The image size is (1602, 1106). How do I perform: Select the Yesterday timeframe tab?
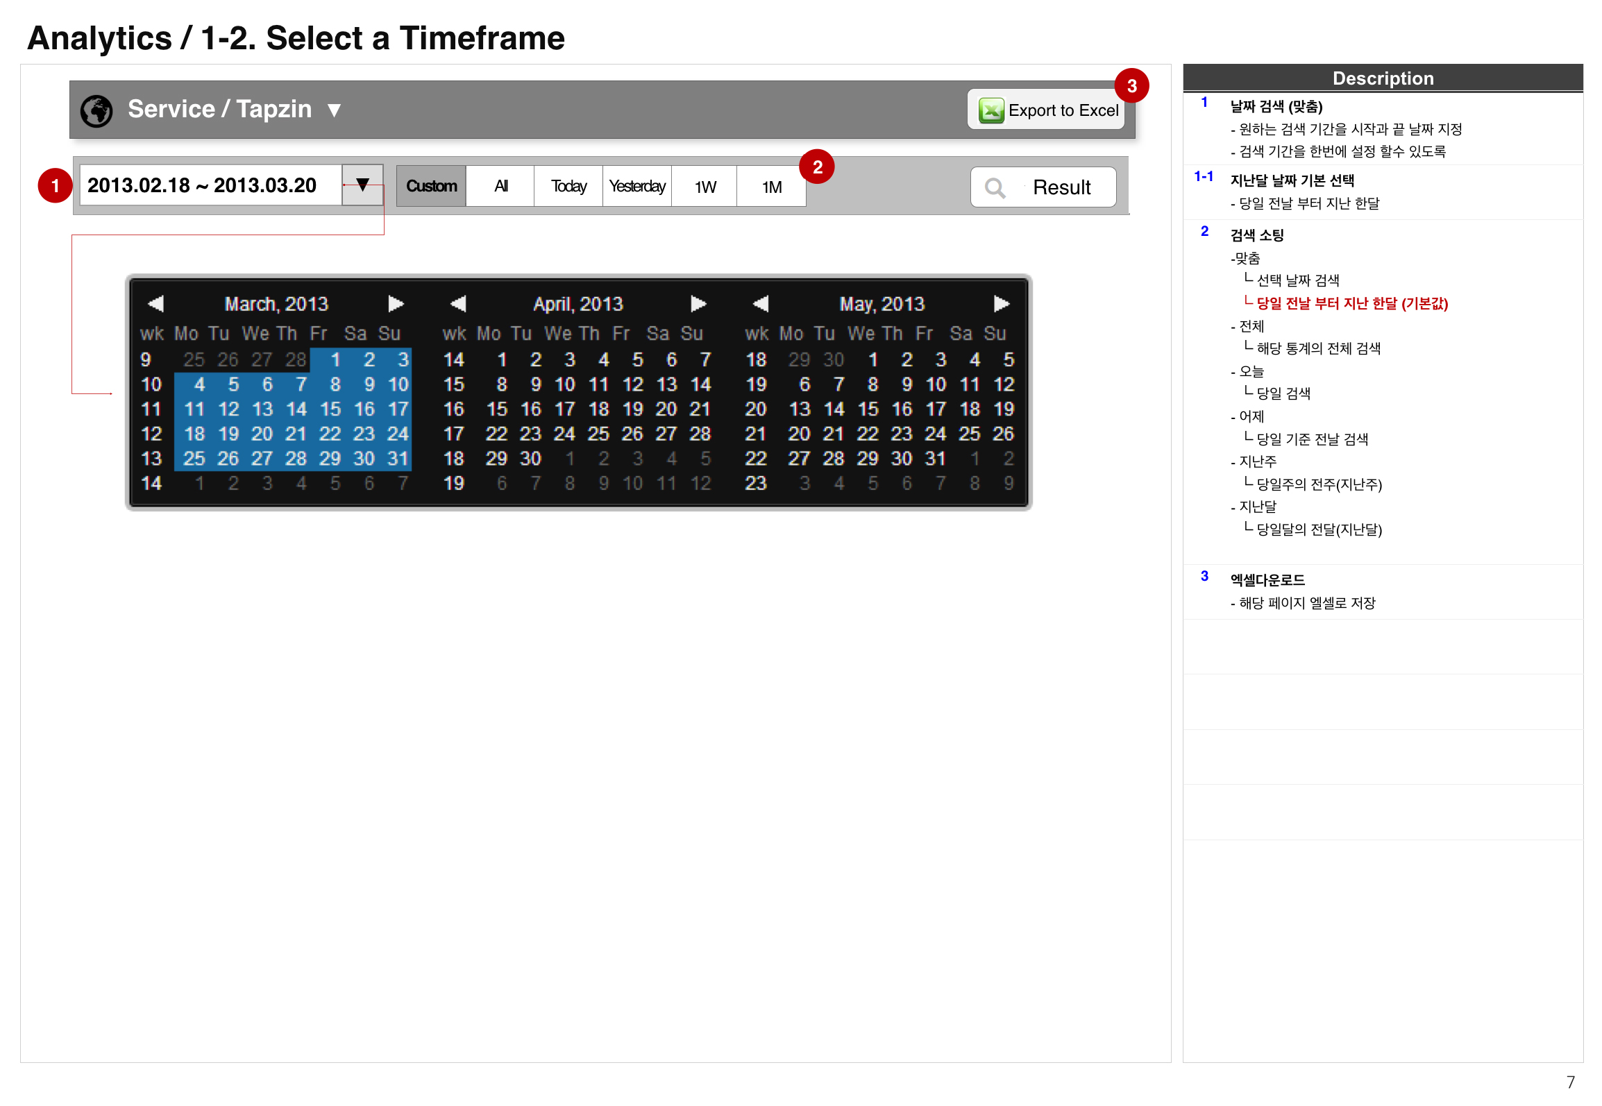pyautogui.click(x=636, y=186)
